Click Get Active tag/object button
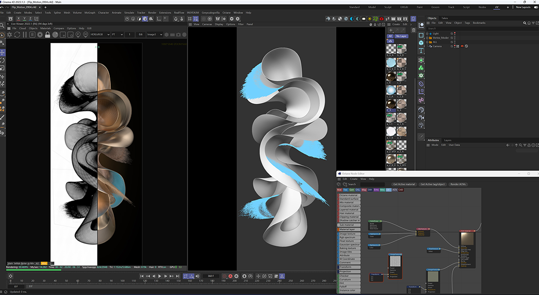 pos(432,184)
